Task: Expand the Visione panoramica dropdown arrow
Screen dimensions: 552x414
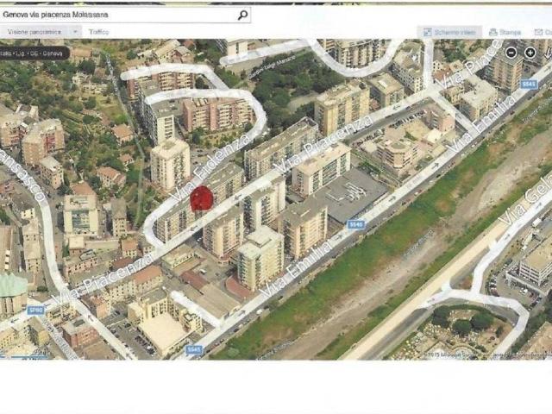Action: [x=75, y=31]
